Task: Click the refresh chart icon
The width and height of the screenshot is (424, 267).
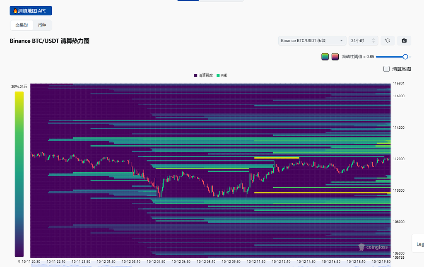Action: click(x=388, y=41)
